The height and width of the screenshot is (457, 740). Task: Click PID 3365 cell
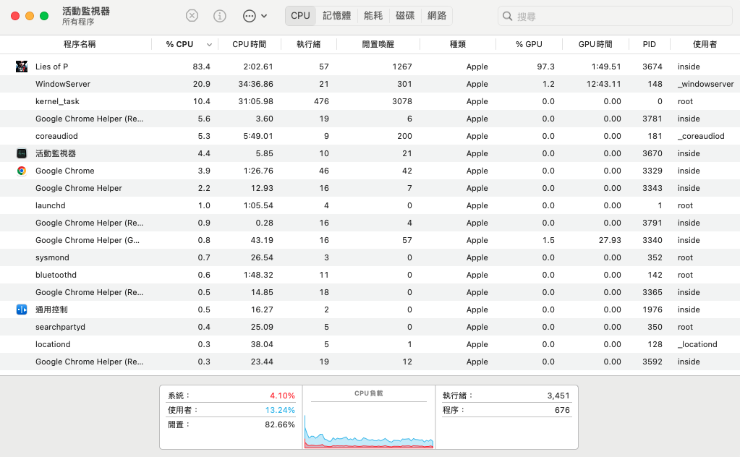tap(652, 292)
